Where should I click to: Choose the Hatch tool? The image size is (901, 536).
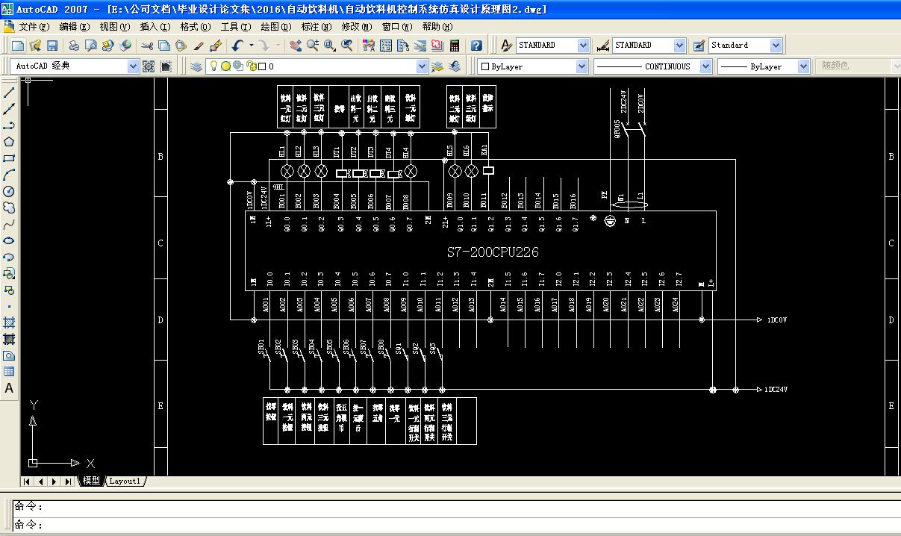click(x=9, y=322)
